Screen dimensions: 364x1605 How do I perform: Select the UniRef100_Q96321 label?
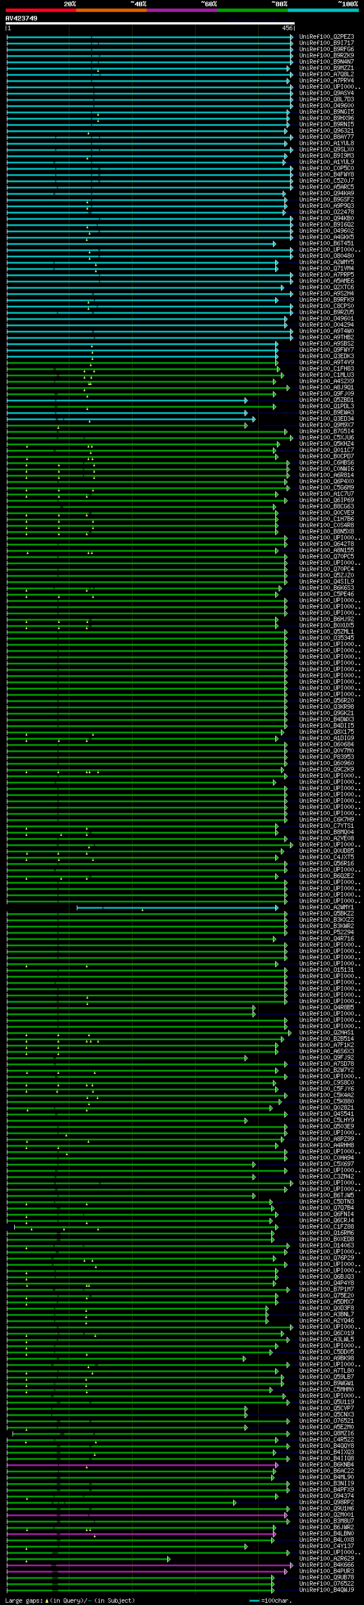pos(326,131)
